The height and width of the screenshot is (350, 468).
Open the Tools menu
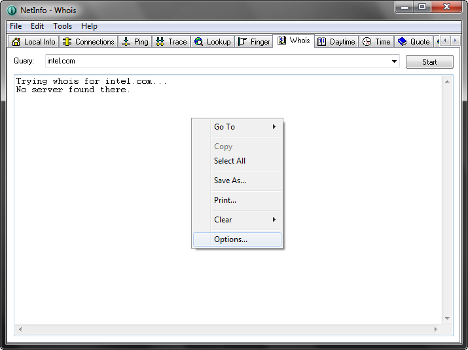pyautogui.click(x=63, y=26)
